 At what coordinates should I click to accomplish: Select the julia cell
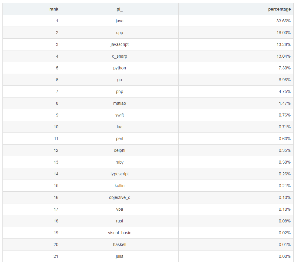tap(120, 256)
